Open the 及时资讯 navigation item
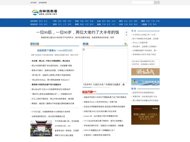This screenshot has height=142, width=190. click(x=34, y=21)
